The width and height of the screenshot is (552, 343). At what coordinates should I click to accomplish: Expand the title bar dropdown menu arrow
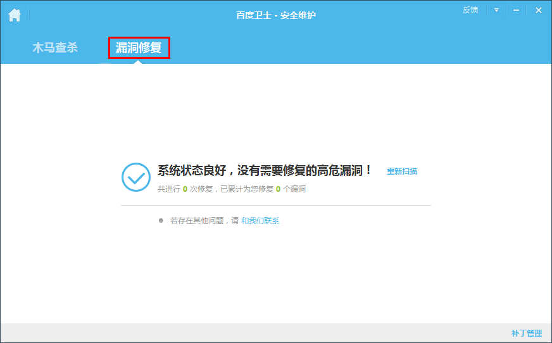(496, 10)
